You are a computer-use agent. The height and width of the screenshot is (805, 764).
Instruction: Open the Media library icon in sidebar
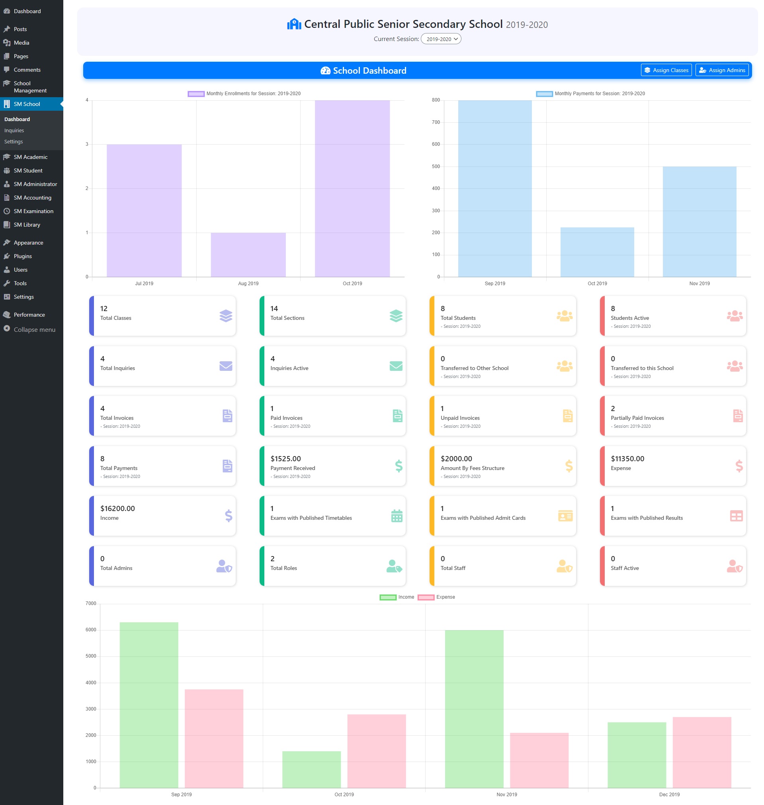pos(7,42)
